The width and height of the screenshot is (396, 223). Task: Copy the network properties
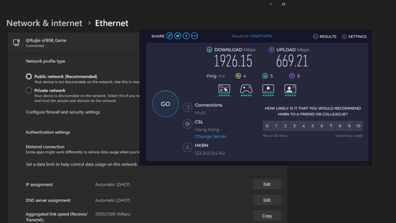click(267, 216)
